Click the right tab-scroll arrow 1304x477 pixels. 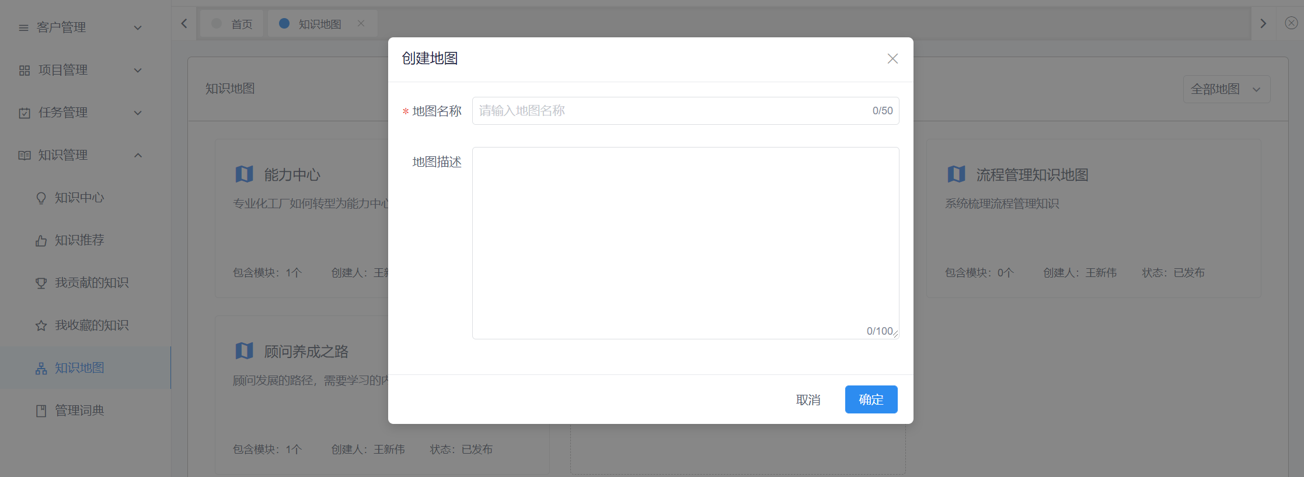[x=1263, y=23]
